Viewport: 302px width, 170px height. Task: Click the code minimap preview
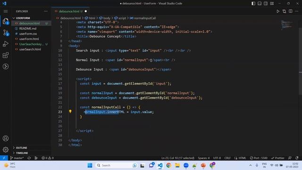pos(287,25)
